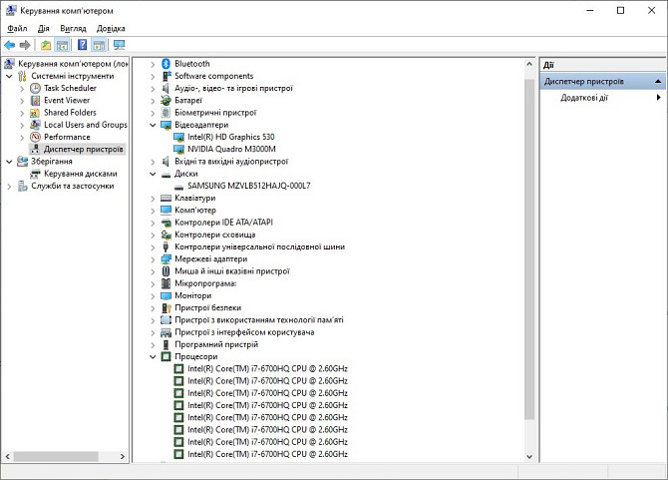Click the Контролери сховища icon
The width and height of the screenshot is (668, 480).
167,235
